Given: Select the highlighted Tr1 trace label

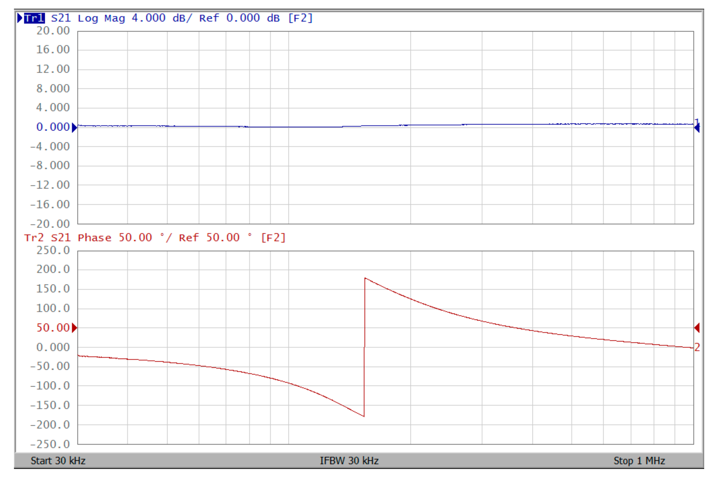Looking at the screenshot, I should (x=34, y=18).
